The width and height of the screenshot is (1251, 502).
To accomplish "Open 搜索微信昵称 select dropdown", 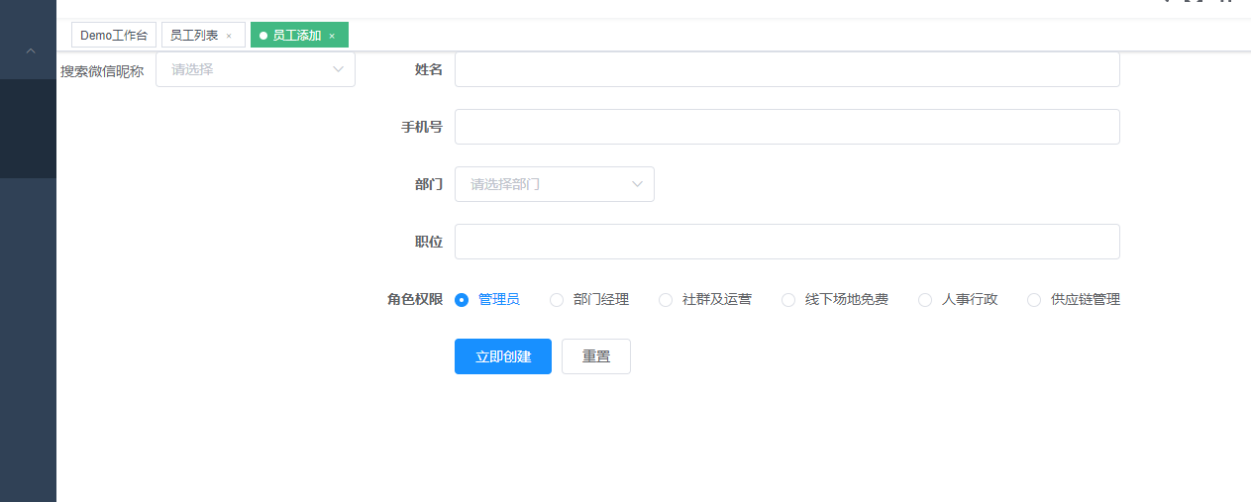I will point(256,69).
